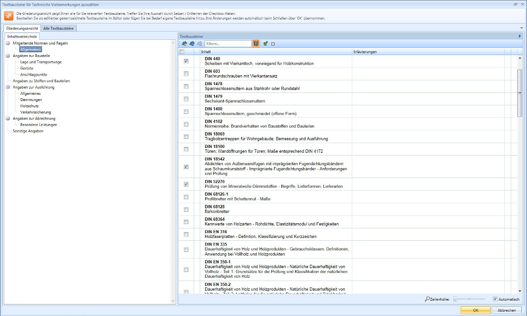
Task: Click the orange info icon at top left
Action: click(9, 16)
